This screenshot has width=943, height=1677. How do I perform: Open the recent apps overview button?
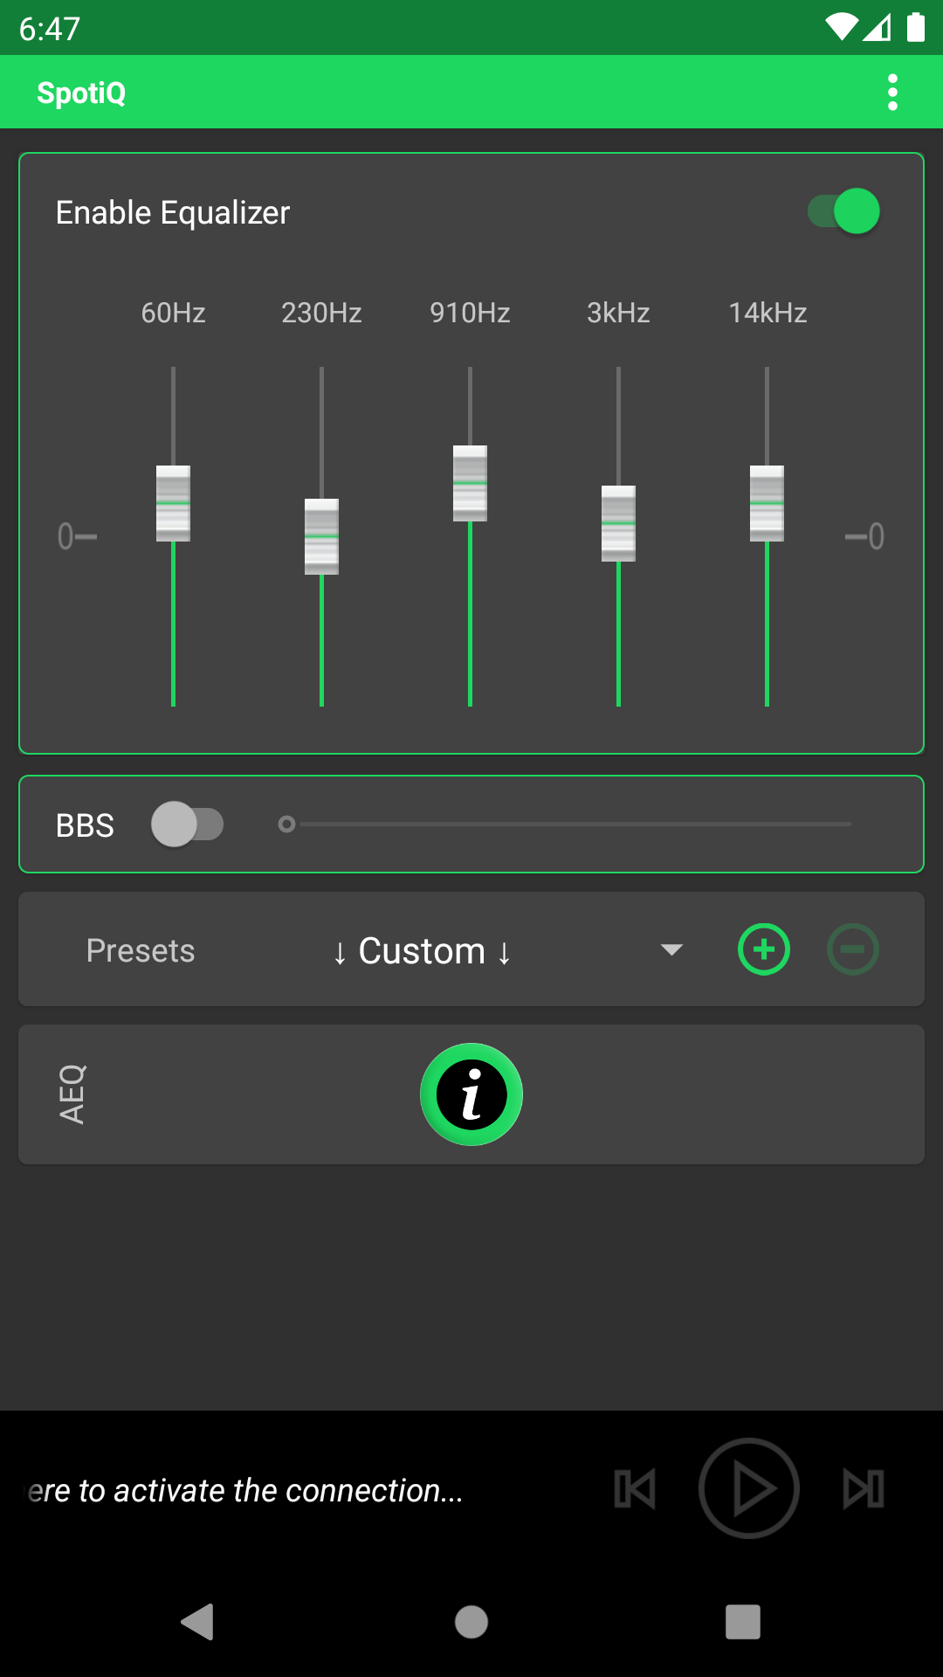click(x=743, y=1622)
